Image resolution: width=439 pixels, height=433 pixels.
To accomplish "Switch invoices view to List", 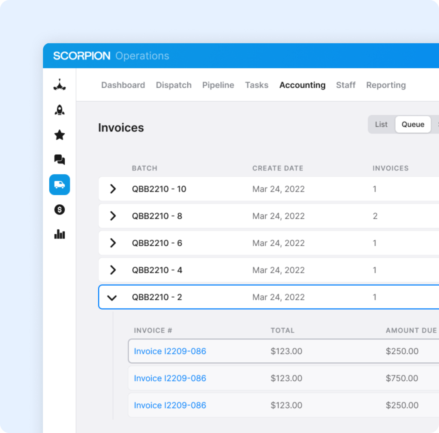I will click(x=381, y=125).
